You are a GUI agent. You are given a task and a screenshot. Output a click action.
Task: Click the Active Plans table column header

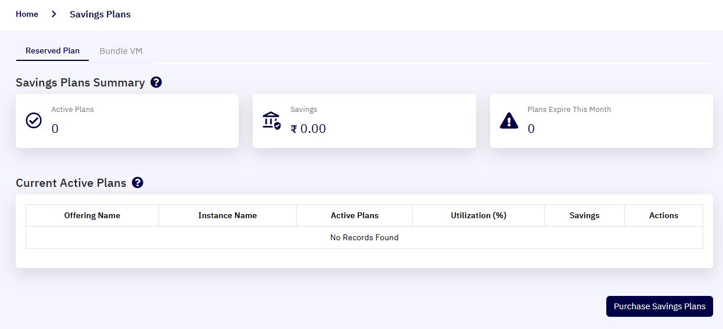click(355, 215)
